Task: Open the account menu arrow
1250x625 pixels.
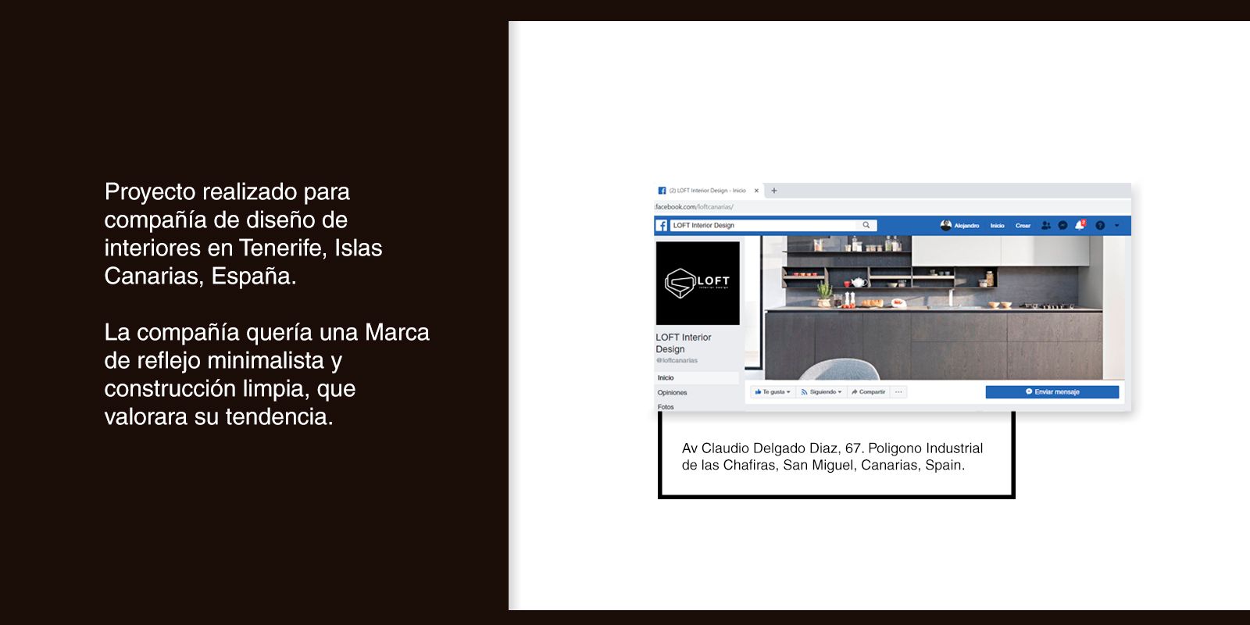Action: pyautogui.click(x=1116, y=225)
